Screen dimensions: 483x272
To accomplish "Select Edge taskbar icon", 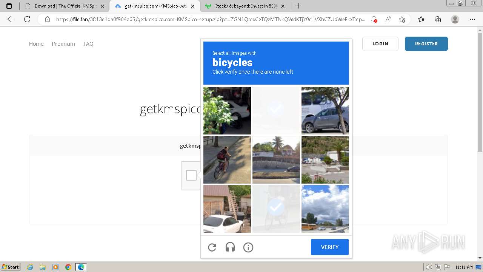I will [81, 267].
